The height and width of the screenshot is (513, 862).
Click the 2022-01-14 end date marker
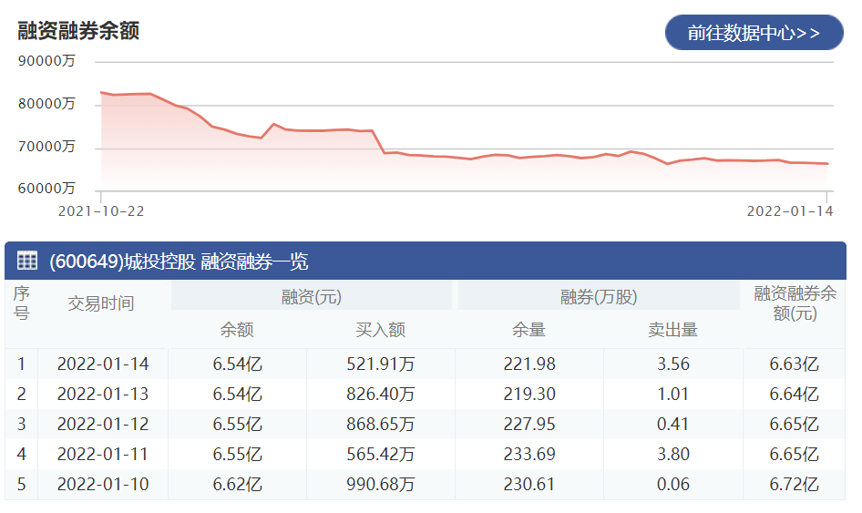pyautogui.click(x=789, y=211)
